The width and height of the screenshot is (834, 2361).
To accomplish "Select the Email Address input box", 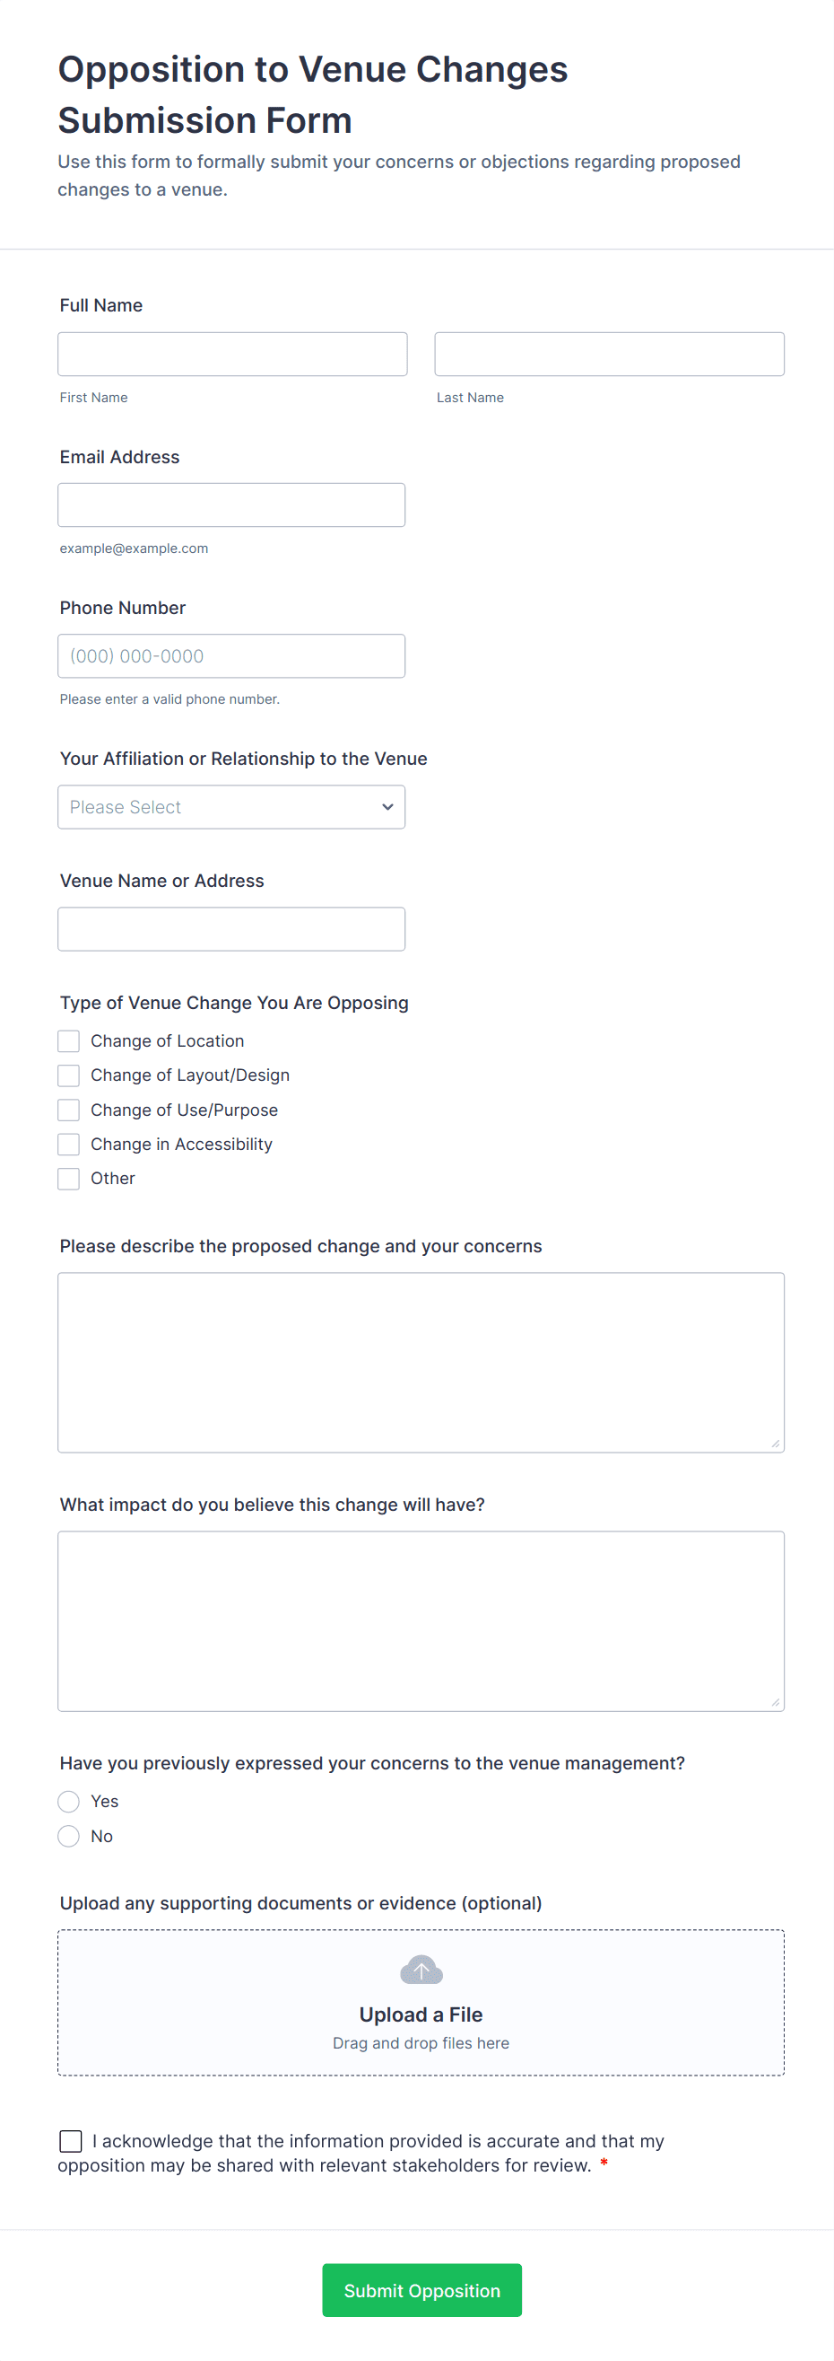I will coord(231,505).
